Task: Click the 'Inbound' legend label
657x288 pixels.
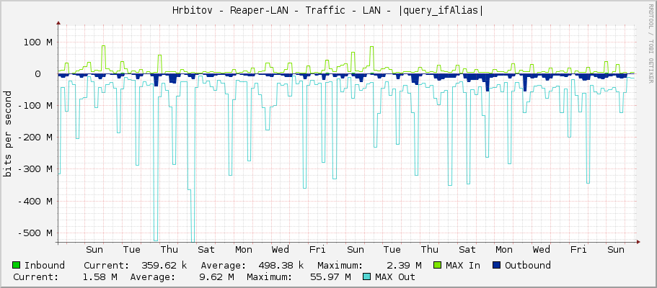Action: coord(45,266)
